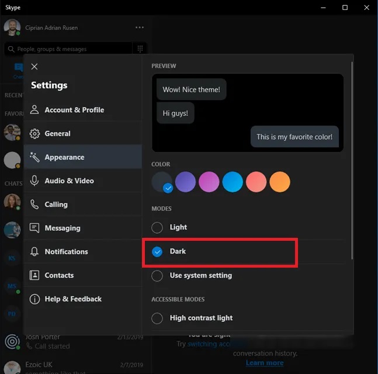Open the KS contact avatar chat
This screenshot has height=374, width=378.
click(x=12, y=258)
